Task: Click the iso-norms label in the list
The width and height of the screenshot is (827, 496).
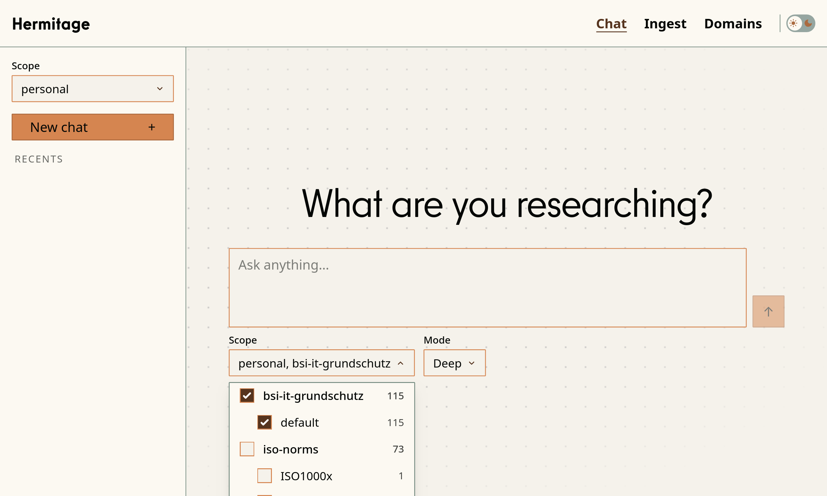Action: pos(290,449)
